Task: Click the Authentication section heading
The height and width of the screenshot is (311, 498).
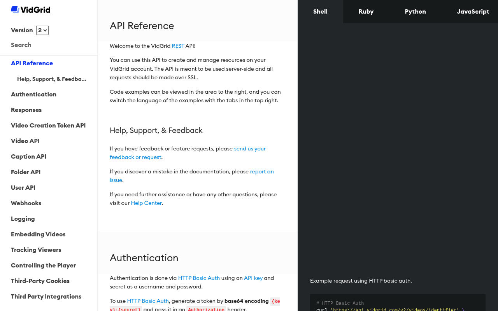Action: click(144, 258)
